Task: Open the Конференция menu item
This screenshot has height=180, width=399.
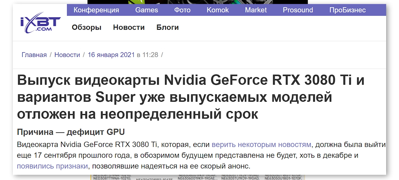Action: (96, 10)
